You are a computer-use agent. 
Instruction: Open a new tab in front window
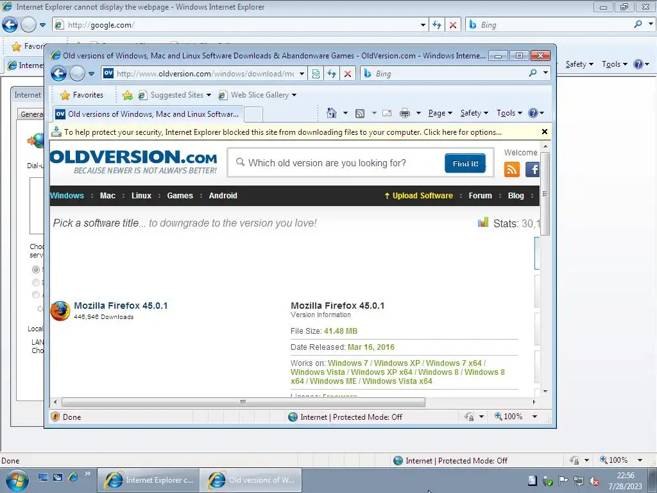coord(253,114)
